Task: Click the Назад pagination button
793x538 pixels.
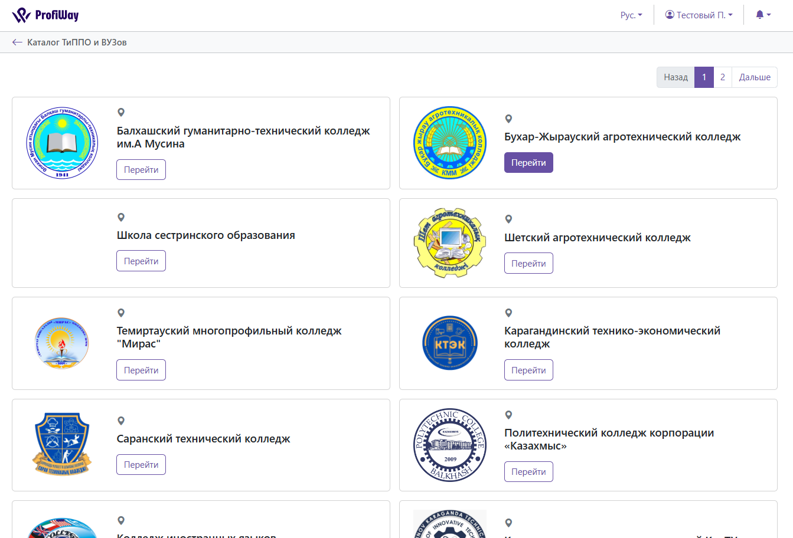Action: 675,77
